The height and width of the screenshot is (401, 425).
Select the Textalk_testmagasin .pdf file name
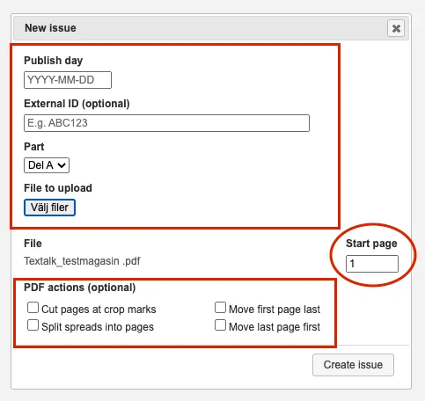coord(82,261)
